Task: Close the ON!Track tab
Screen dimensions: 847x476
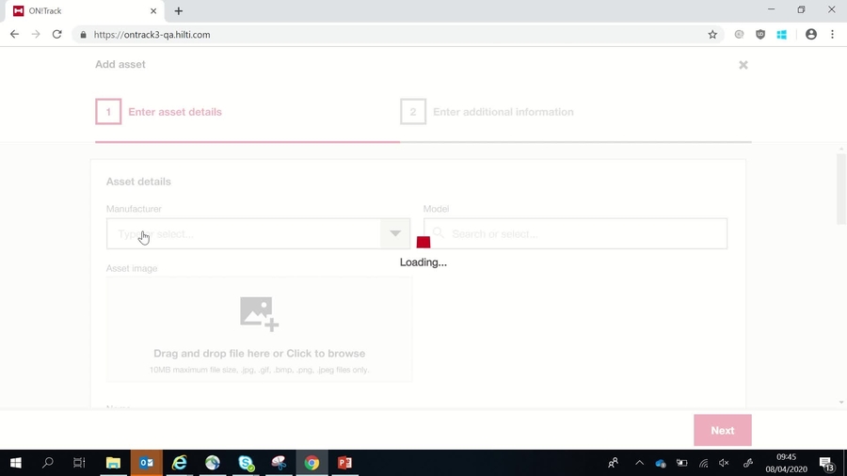Action: pos(153,10)
